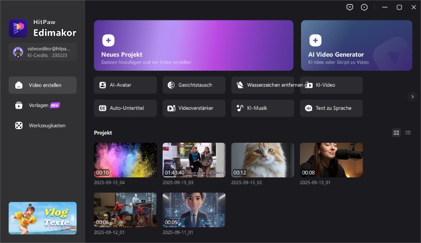
Task: Click the Videoverstärker icon
Action: pos(172,108)
